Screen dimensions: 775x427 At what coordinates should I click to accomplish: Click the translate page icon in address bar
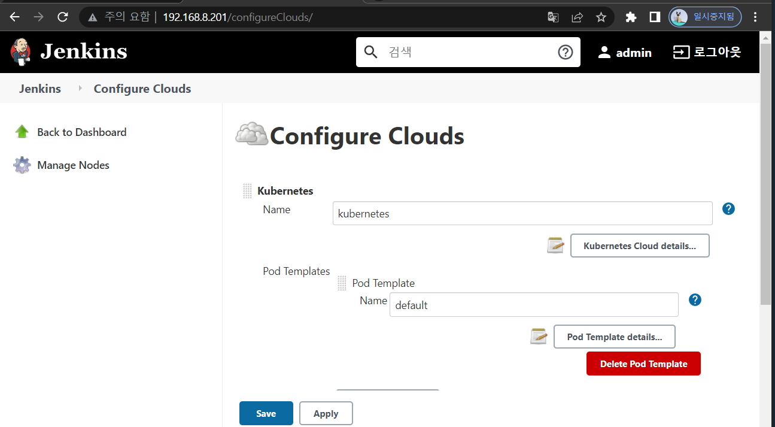pos(553,17)
